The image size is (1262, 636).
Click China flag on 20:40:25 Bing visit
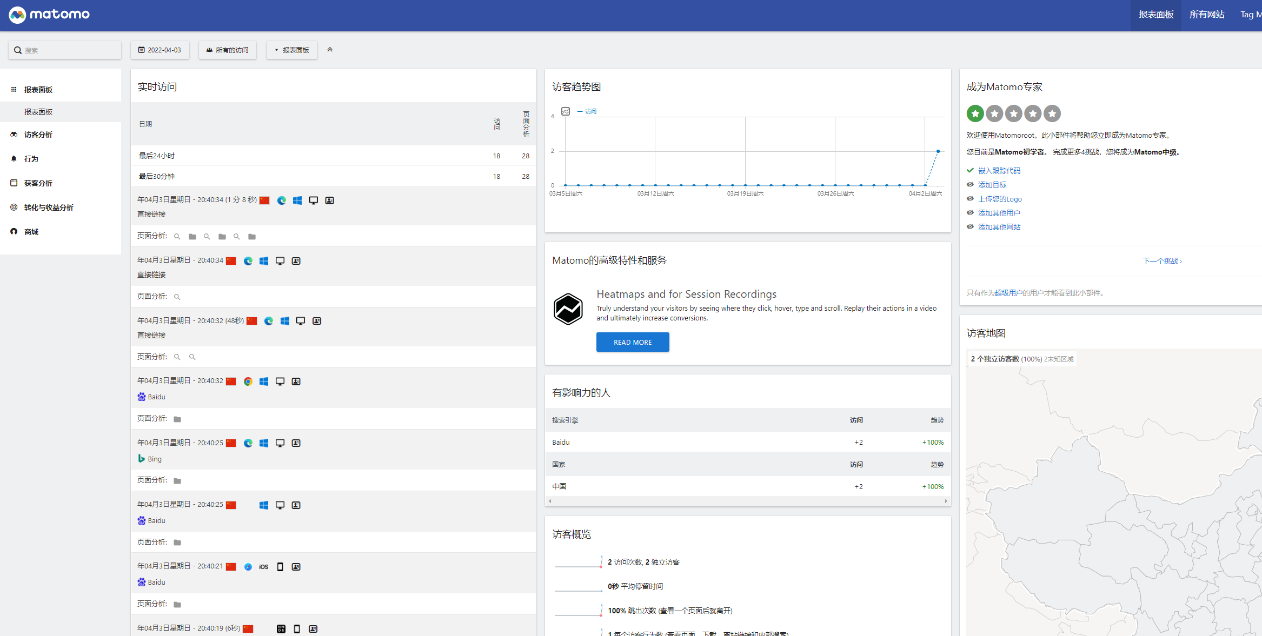click(x=231, y=443)
